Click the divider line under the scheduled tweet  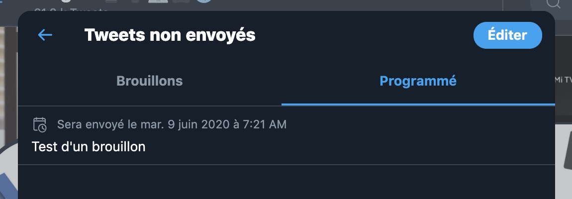(286, 164)
